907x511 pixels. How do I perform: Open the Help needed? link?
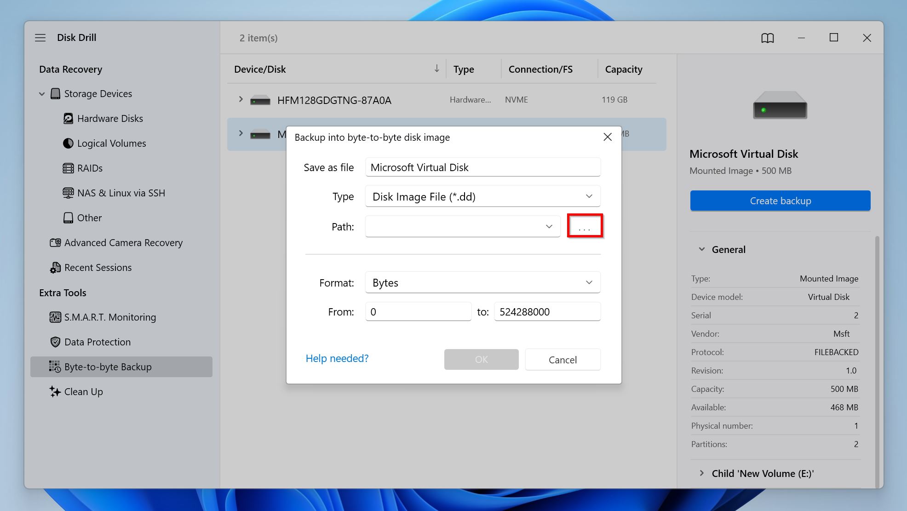coord(337,358)
